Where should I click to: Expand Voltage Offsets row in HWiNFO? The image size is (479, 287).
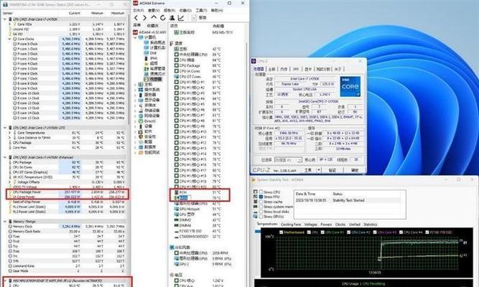9,182
